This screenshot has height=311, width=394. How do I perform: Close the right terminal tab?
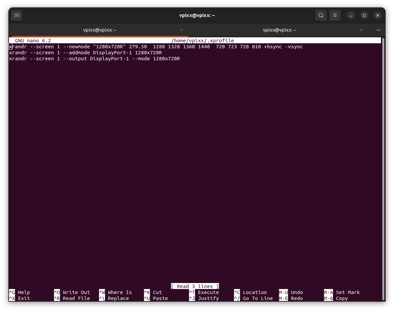point(361,30)
